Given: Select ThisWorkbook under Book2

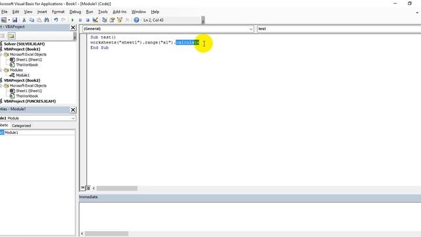Looking at the screenshot, I should (x=27, y=96).
